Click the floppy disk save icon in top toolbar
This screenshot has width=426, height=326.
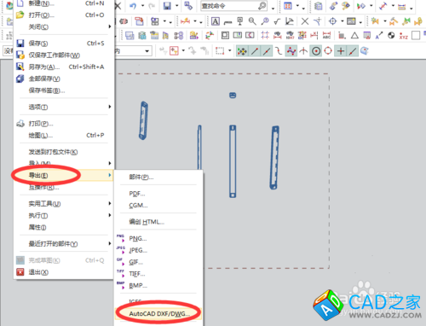pyautogui.click(x=167, y=6)
